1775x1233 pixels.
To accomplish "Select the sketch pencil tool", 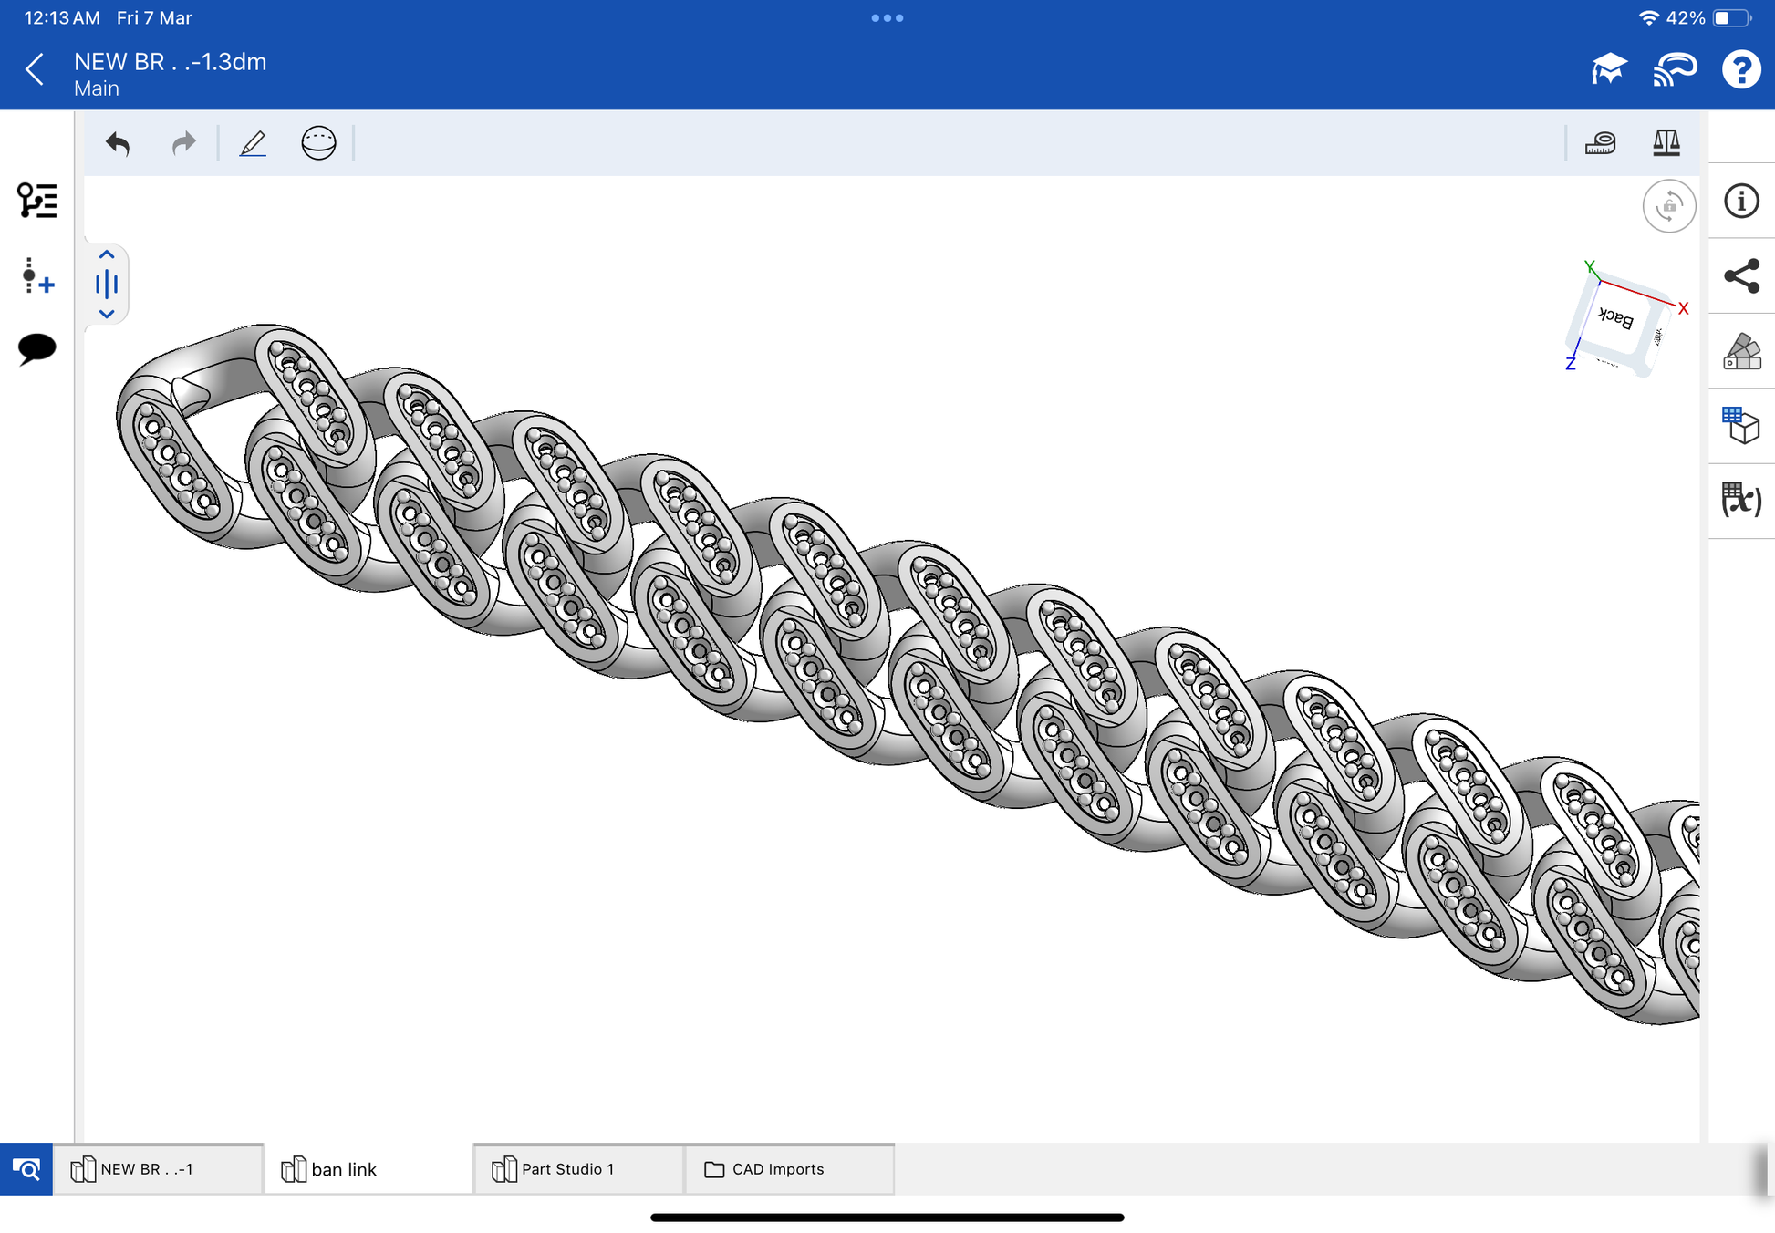I will 253,143.
